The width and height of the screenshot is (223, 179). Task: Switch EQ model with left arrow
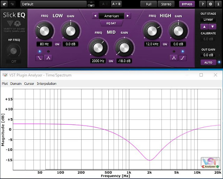95,16
